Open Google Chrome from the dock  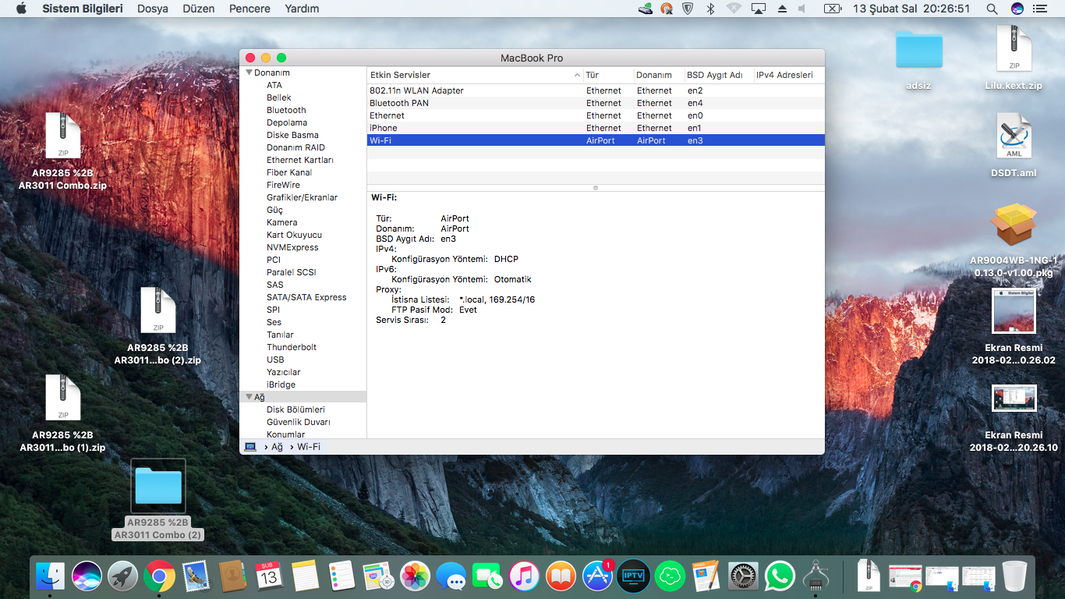159,576
